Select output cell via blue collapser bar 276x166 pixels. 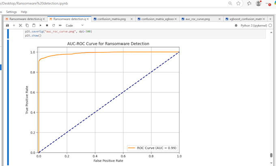click(8, 102)
